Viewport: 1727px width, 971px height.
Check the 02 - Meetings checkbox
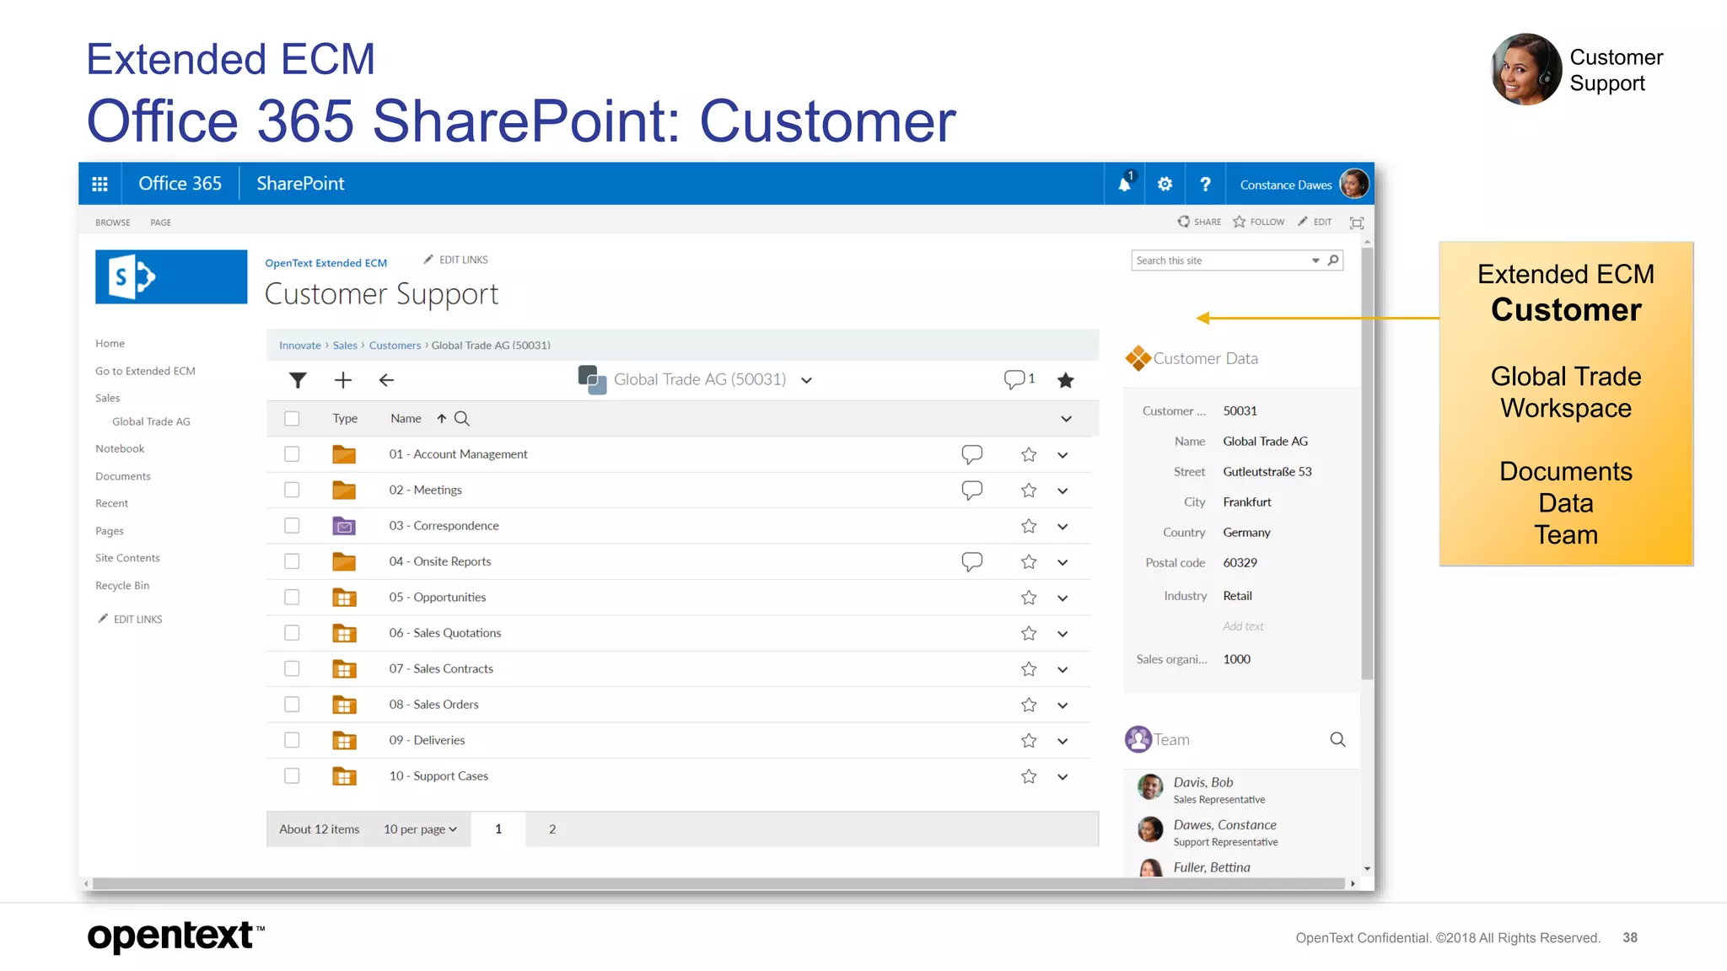coord(292,490)
